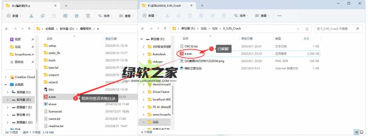The height and width of the screenshot is (137, 368).
Task: Switch to large icons view in the right status bar
Action: (362, 132)
